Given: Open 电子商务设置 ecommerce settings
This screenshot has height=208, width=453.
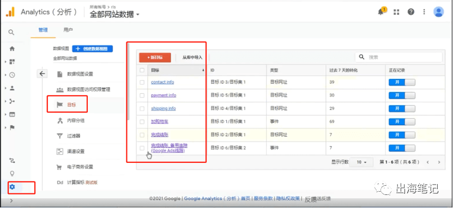Looking at the screenshot, I should point(80,167).
